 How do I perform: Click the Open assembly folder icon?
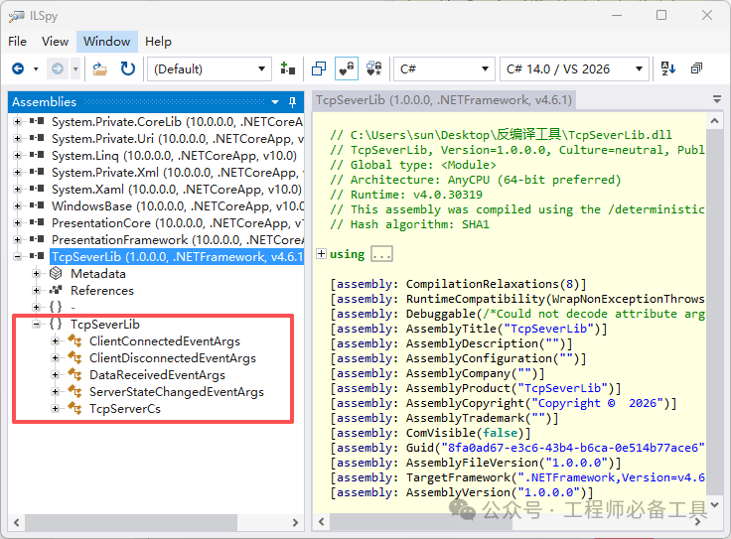(x=100, y=68)
